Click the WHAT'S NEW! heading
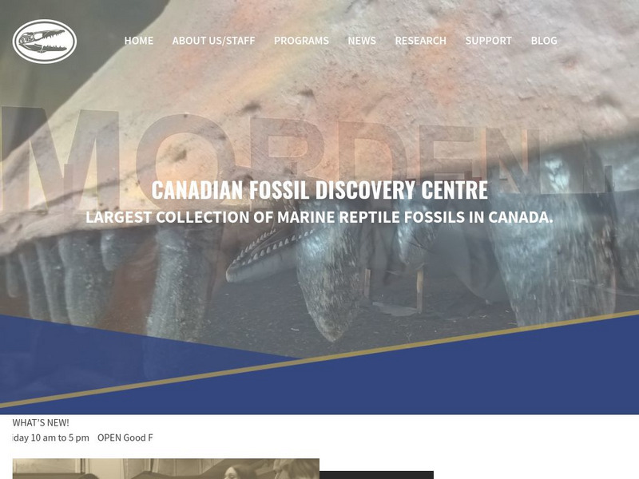 (x=41, y=423)
